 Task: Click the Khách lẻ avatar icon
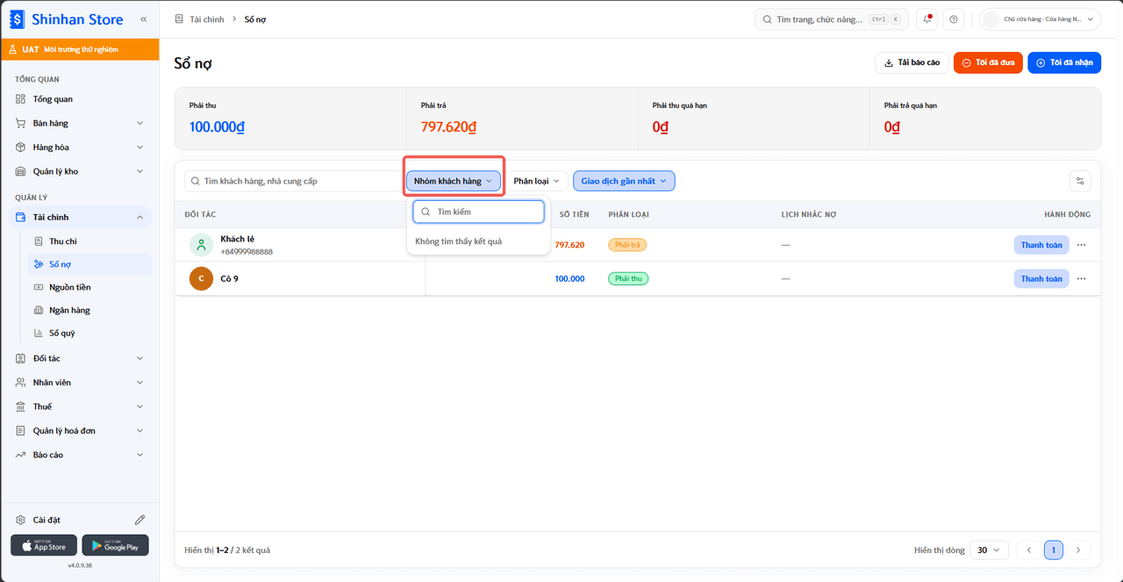point(202,245)
